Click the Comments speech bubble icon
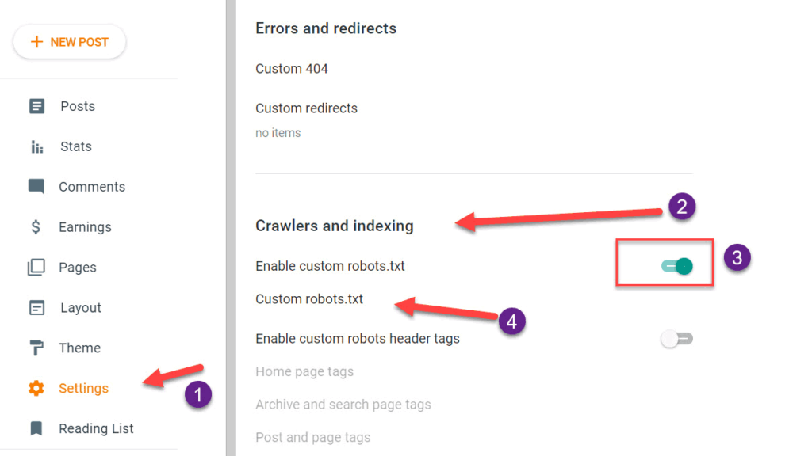The width and height of the screenshot is (812, 456). [x=36, y=187]
